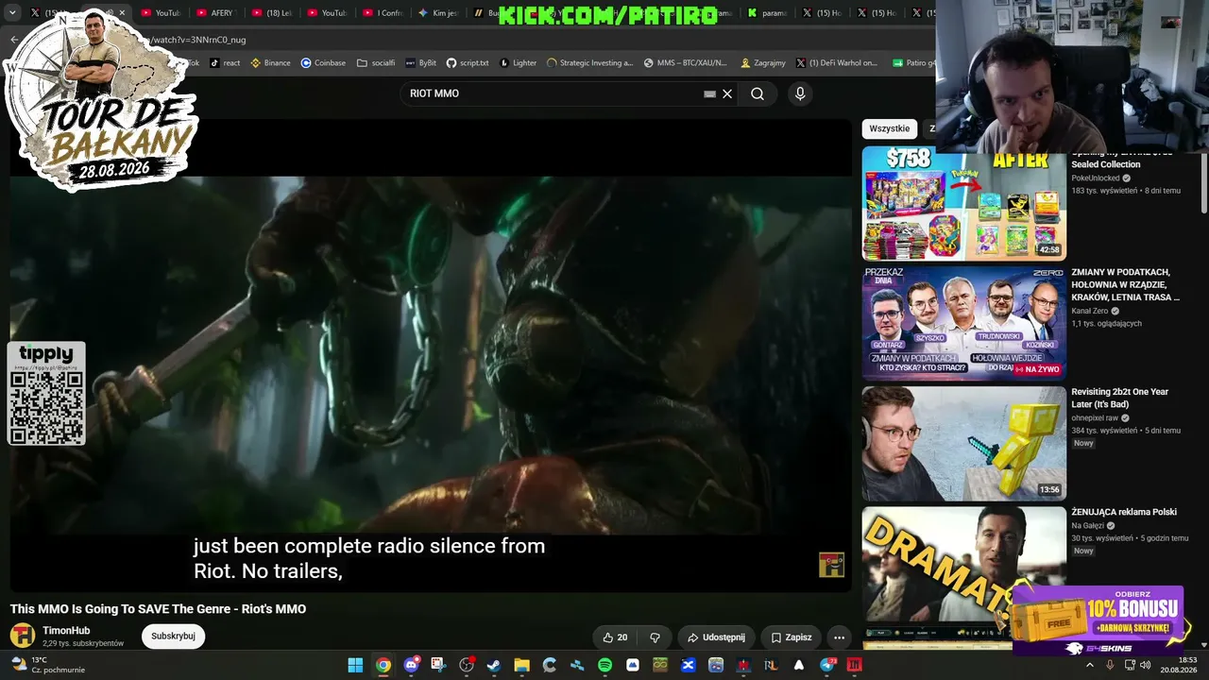Open the MMS – BTC/XAU bookmark
This screenshot has height=680, width=1209.
point(686,63)
